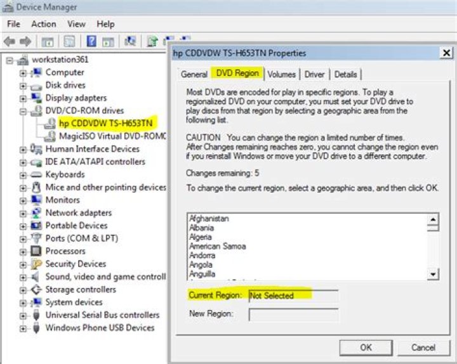Toggle the show/hide console tree icon
Viewport: 457px width, 364px height.
pyautogui.click(x=48, y=42)
